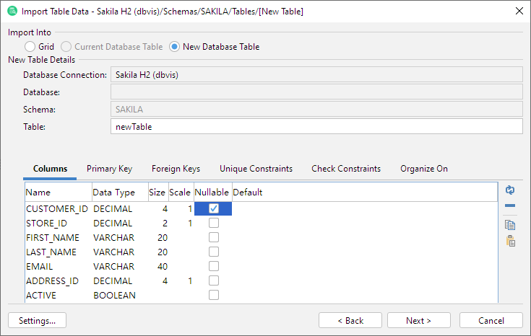Toggle Nullable for ACTIVE column
The width and height of the screenshot is (531, 336).
coord(213,296)
